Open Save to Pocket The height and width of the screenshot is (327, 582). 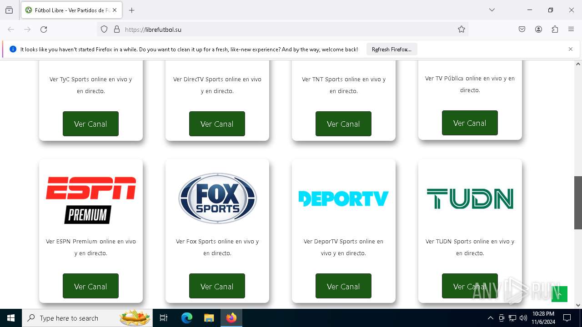(522, 30)
